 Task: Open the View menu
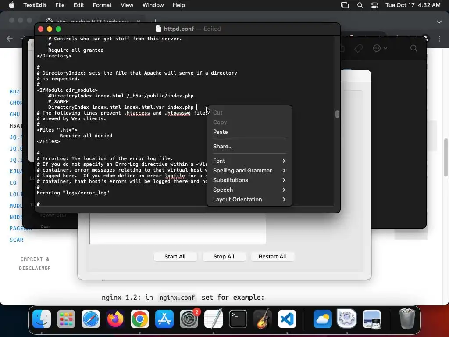[x=127, y=5]
